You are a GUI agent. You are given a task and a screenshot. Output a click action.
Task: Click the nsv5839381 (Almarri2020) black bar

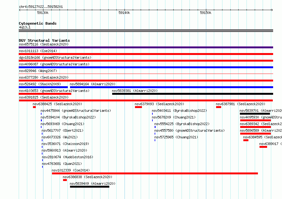point(193,94)
